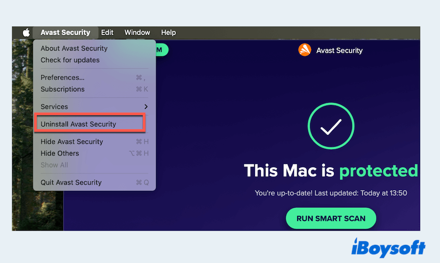Click the iBoysoft logo watermark
The image size is (440, 263).
pos(388,248)
